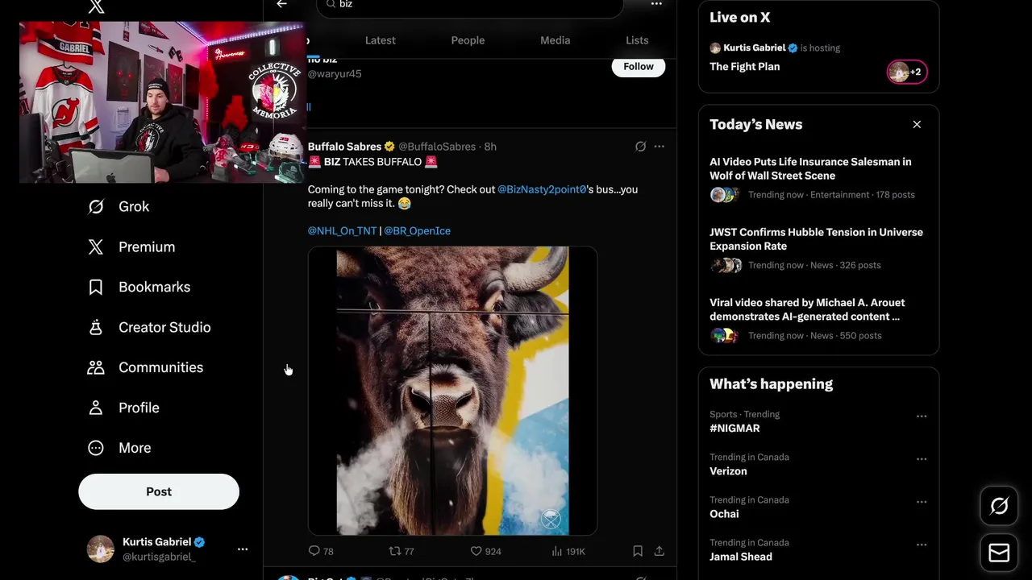Open the @NHL_On_TNT mention link
Image resolution: width=1032 pixels, height=580 pixels.
[x=342, y=230]
